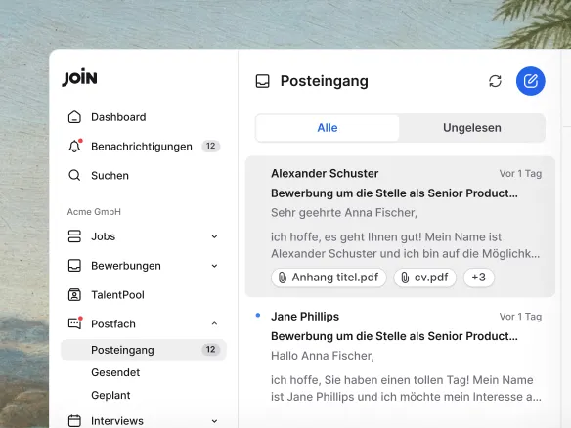This screenshot has height=428, width=571.
Task: Click the Jobs label in the sidebar
Action: 103,236
